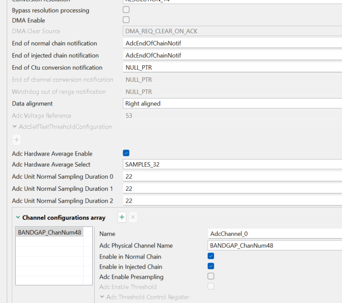Viewport: 342px width, 303px height.
Task: Click the End of Ctu conversion notification field
Action: 232,68
